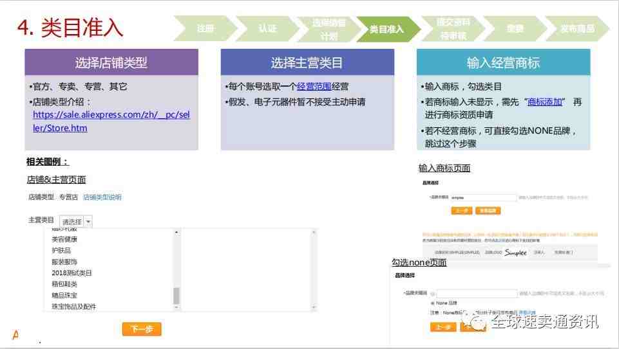Image resolution: width=619 pixels, height=349 pixels.
Task: Choose 2018测试类目 from the list
Action: point(71,273)
